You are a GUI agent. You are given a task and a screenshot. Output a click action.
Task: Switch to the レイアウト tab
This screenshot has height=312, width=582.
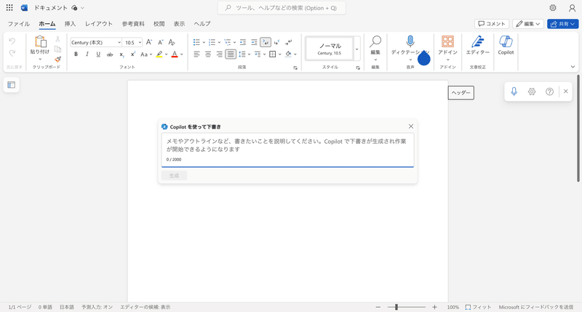click(99, 24)
